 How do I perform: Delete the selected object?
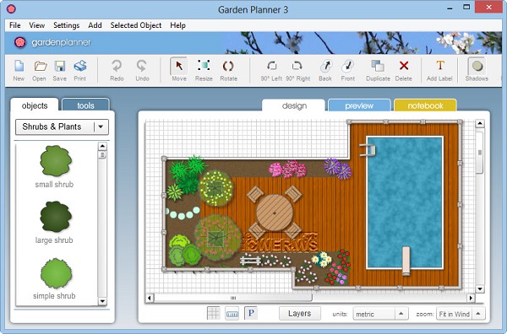[x=404, y=70]
